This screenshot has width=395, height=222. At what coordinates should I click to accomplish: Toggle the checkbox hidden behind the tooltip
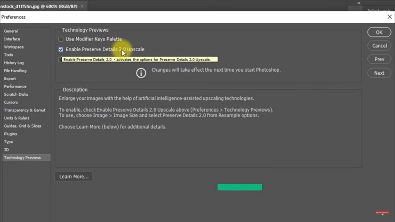click(x=59, y=60)
